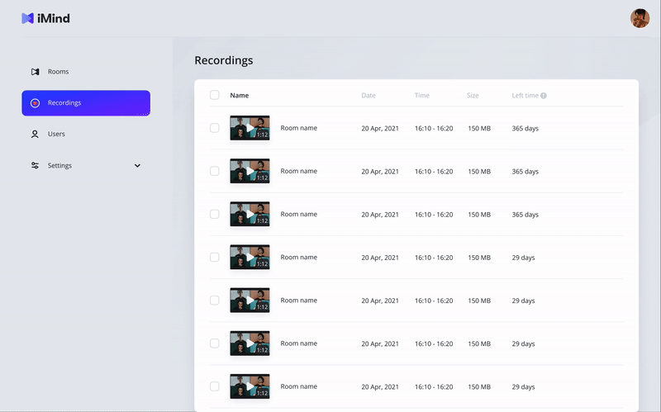Click the Rooms camera icon in sidebar
Image resolution: width=661 pixels, height=412 pixels.
35,72
